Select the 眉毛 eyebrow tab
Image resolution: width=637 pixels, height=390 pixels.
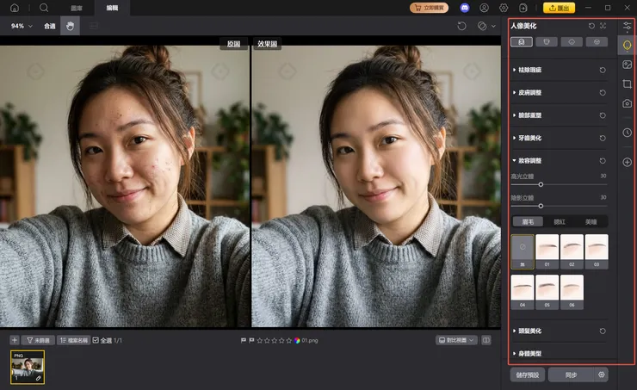click(x=528, y=222)
